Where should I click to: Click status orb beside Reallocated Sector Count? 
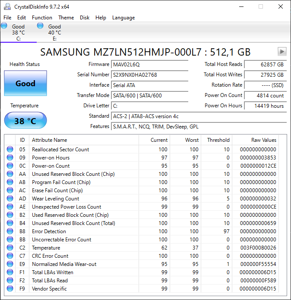(x=10, y=150)
